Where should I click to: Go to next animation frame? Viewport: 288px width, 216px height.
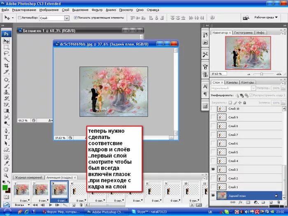57,205
